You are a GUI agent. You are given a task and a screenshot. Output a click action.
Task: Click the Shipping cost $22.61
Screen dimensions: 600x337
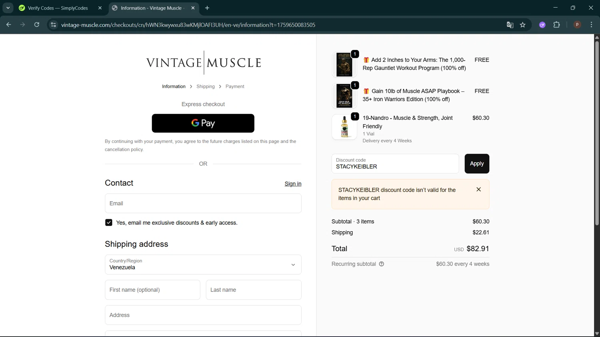click(481, 232)
